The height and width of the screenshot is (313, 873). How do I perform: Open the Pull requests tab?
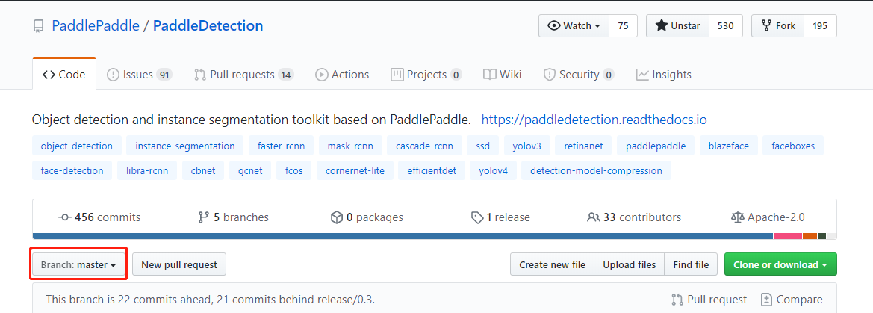pos(243,75)
